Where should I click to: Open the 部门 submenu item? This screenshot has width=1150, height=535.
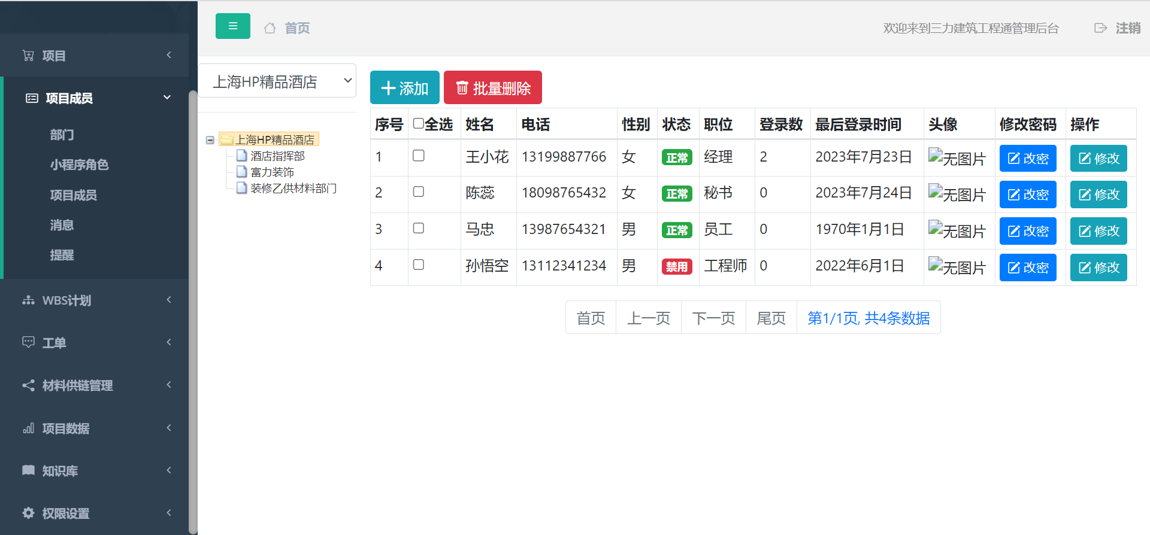point(62,135)
